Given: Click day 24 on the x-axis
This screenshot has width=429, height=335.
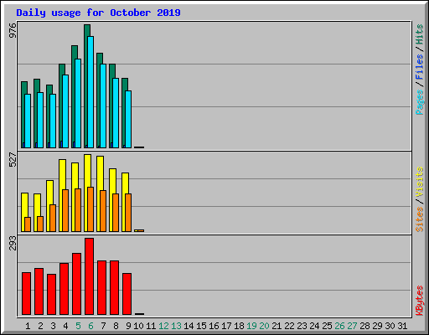Looking at the screenshot, I should 314,326.
